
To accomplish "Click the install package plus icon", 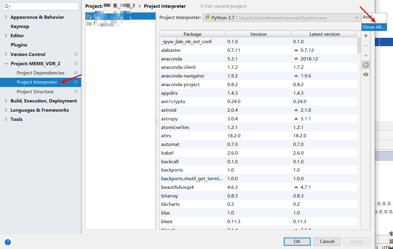I will point(366,36).
